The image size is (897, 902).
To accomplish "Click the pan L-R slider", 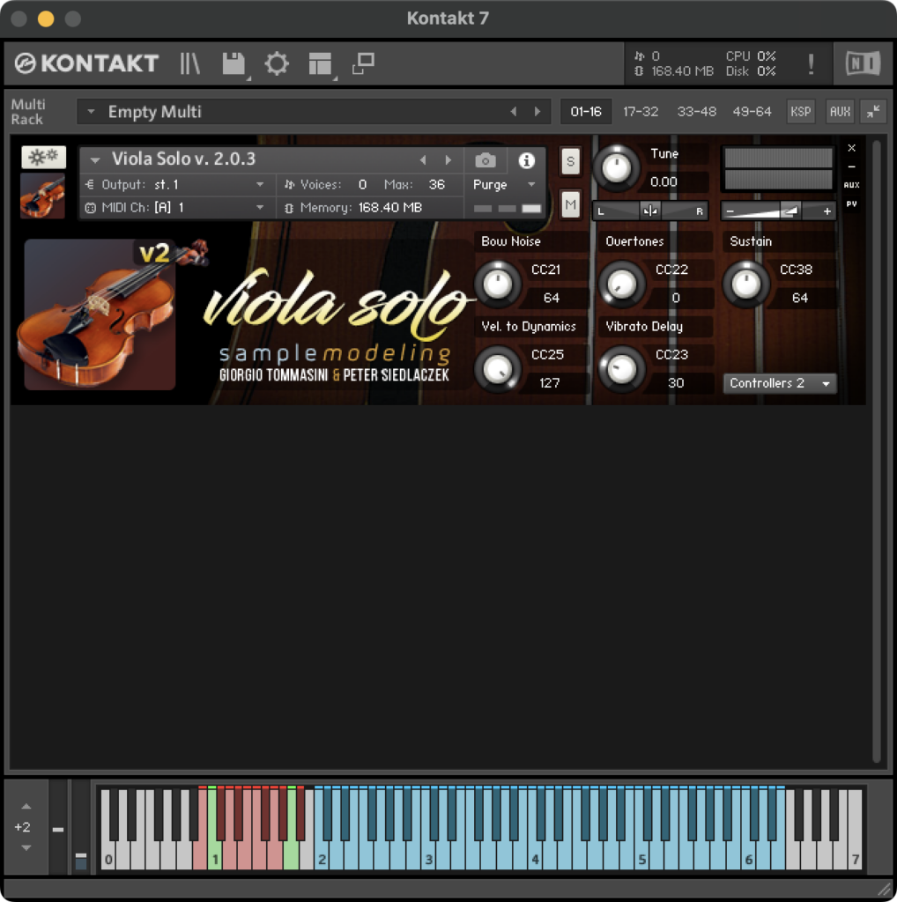I will pyautogui.click(x=650, y=211).
